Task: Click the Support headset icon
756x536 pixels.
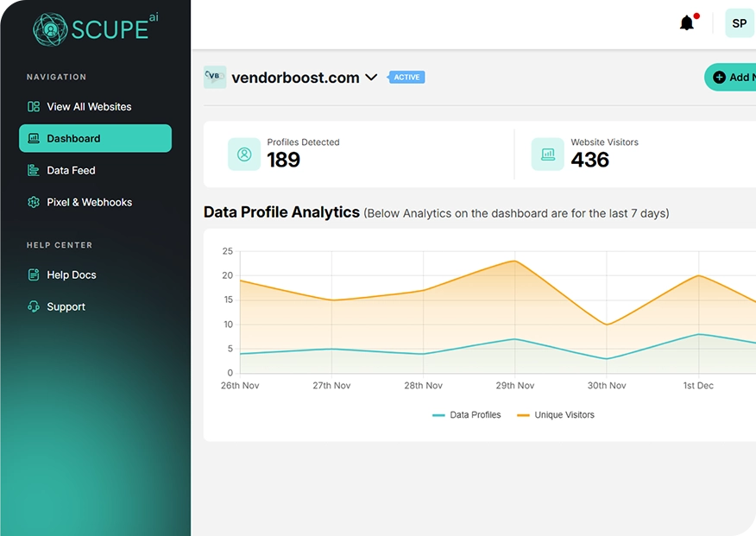Action: click(34, 307)
